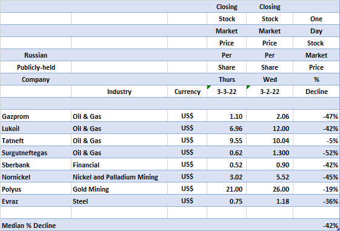Select the Lukoil company cell
This screenshot has width=340, height=231.
pos(36,129)
